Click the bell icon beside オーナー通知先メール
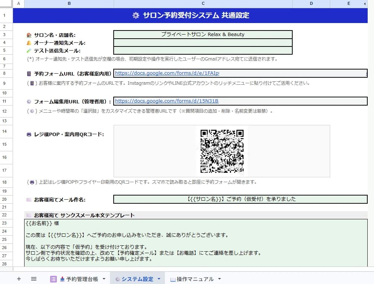The height and width of the screenshot is (284, 374). pos(29,43)
